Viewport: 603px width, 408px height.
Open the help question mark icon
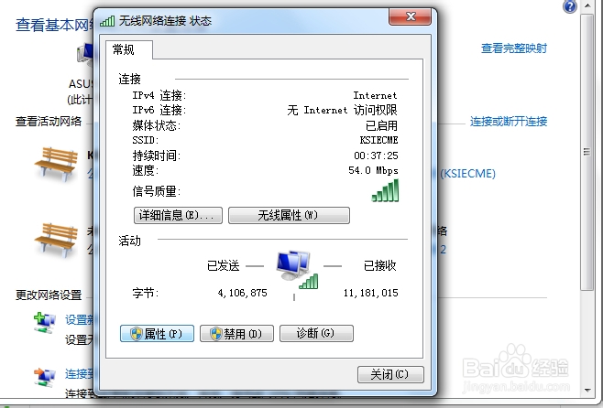point(569,6)
